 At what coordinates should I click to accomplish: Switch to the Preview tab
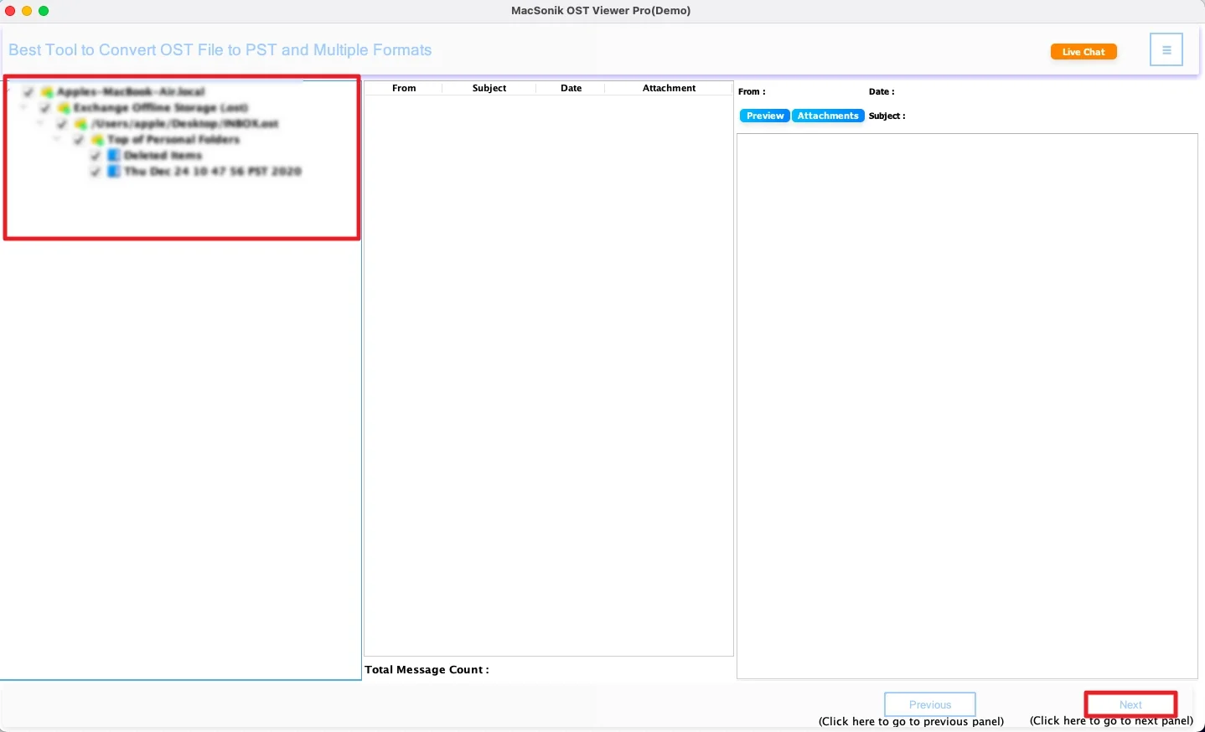pos(765,116)
